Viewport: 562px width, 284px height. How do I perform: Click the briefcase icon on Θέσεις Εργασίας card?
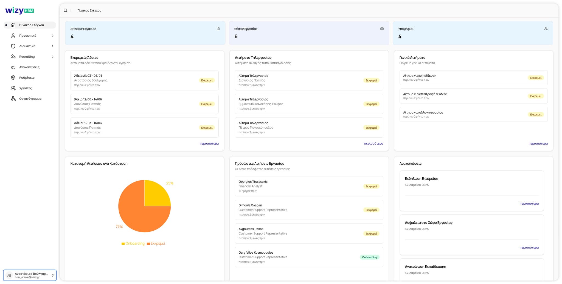pyautogui.click(x=382, y=28)
